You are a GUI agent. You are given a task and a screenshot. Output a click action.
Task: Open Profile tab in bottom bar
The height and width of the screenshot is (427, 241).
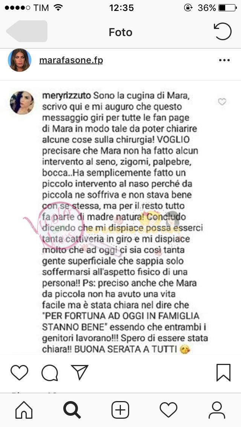[217, 410]
